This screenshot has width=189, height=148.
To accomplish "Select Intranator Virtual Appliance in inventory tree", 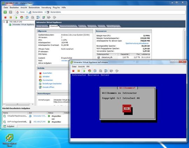I will click(x=23, y=24).
